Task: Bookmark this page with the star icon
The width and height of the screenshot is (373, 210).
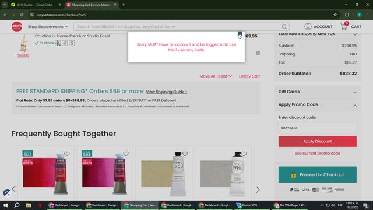Action: pyautogui.click(x=335, y=15)
